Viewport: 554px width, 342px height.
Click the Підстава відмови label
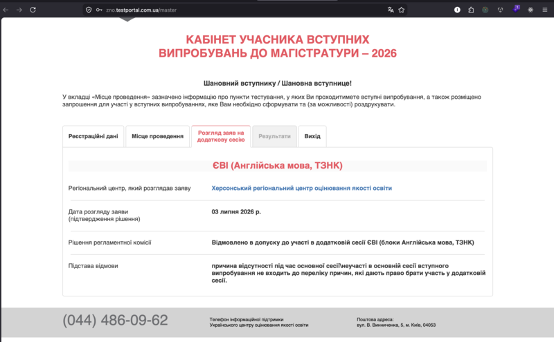point(93,266)
